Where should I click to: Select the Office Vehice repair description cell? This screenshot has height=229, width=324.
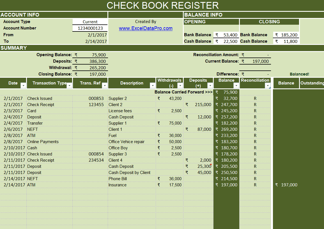[x=132, y=142]
